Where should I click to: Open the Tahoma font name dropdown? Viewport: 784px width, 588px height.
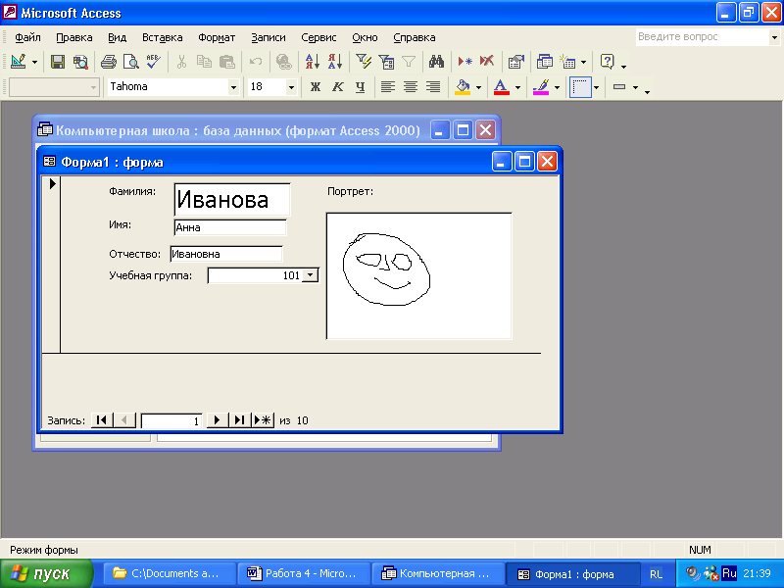[x=233, y=87]
